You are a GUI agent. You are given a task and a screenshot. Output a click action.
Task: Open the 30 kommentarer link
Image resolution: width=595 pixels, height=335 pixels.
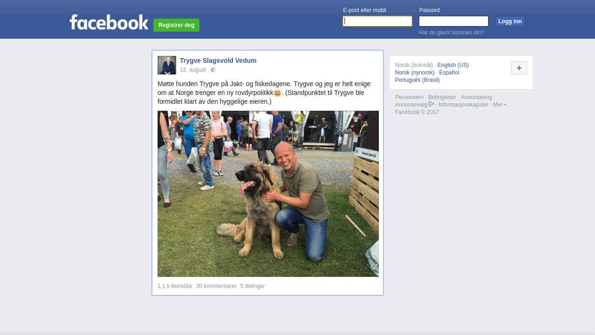pyautogui.click(x=216, y=286)
